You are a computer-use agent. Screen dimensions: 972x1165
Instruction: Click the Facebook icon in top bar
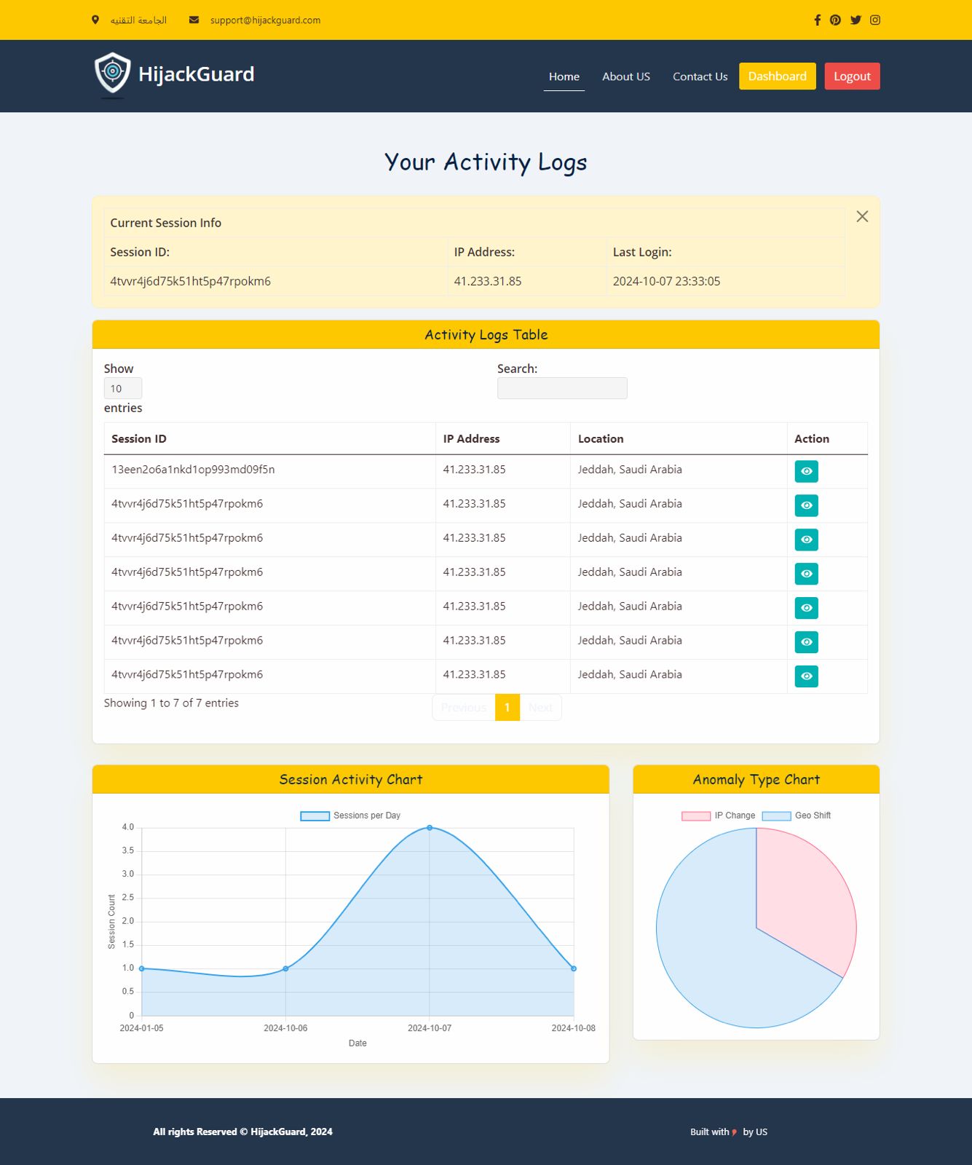tap(817, 20)
